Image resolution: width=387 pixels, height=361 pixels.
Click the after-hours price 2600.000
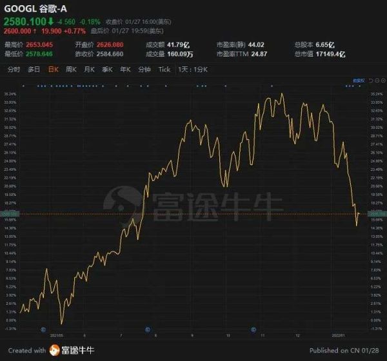(x=19, y=30)
